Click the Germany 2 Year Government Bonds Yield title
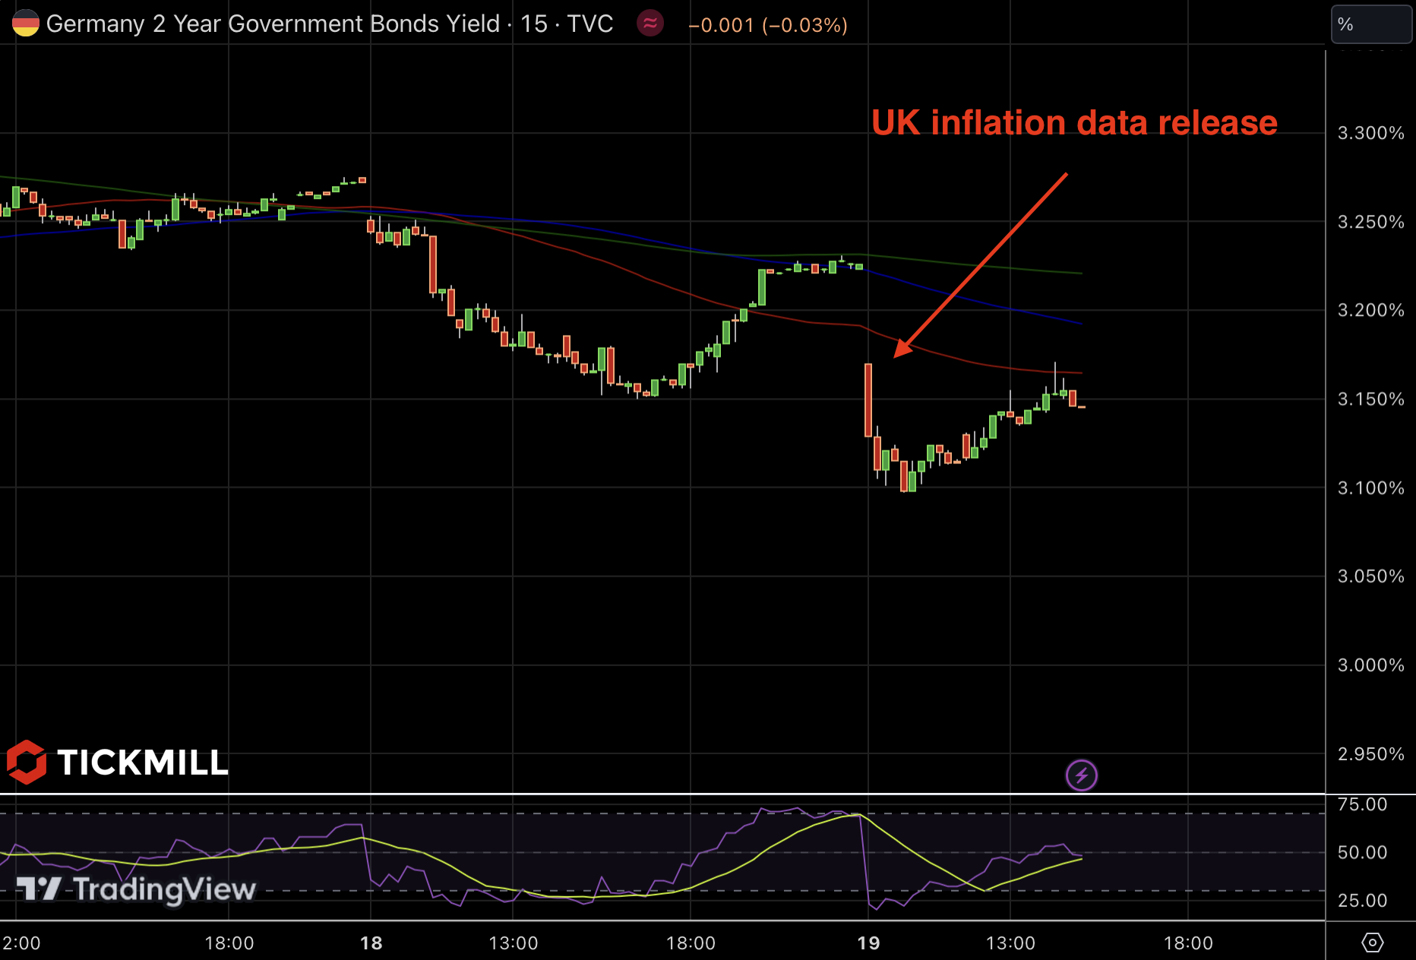The height and width of the screenshot is (960, 1416). (x=273, y=24)
